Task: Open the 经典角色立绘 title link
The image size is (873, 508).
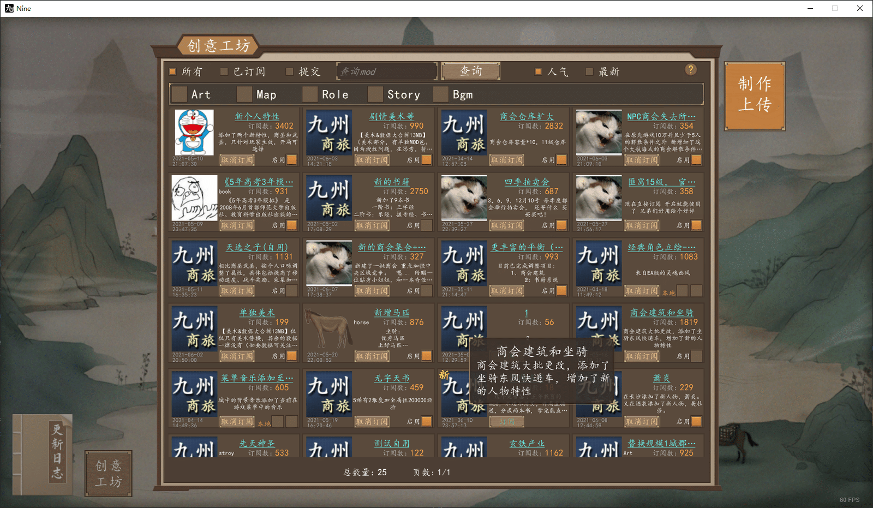Action: [661, 247]
